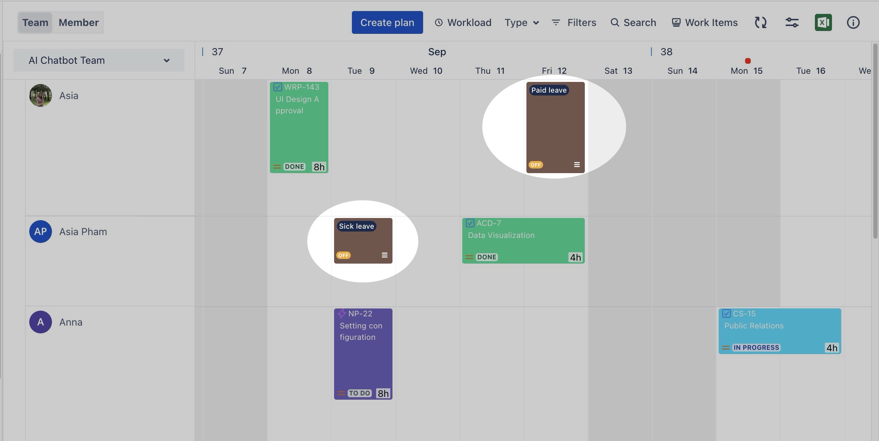Click Asia's profile photo avatar
Viewport: 879px width, 441px height.
(x=41, y=95)
